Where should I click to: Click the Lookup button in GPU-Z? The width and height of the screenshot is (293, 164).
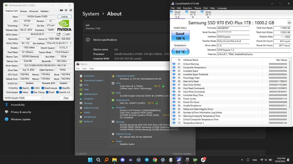click(x=64, y=17)
